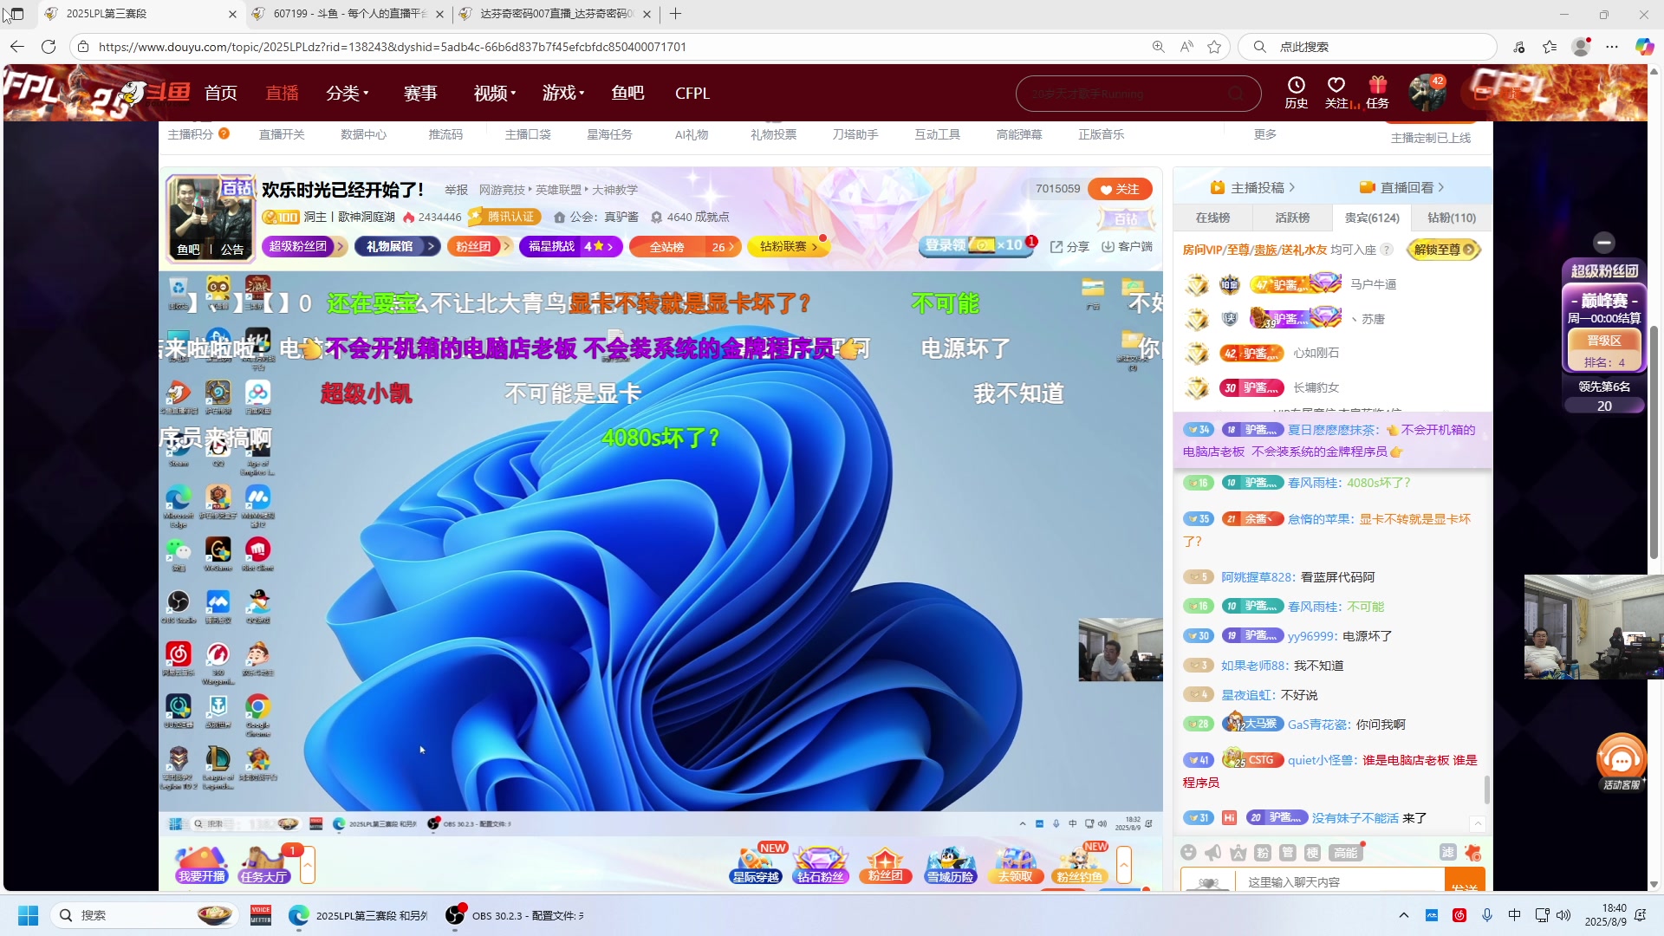Image resolution: width=1664 pixels, height=936 pixels.
Task: Switch to the 在线榜 tab
Action: click(x=1212, y=218)
